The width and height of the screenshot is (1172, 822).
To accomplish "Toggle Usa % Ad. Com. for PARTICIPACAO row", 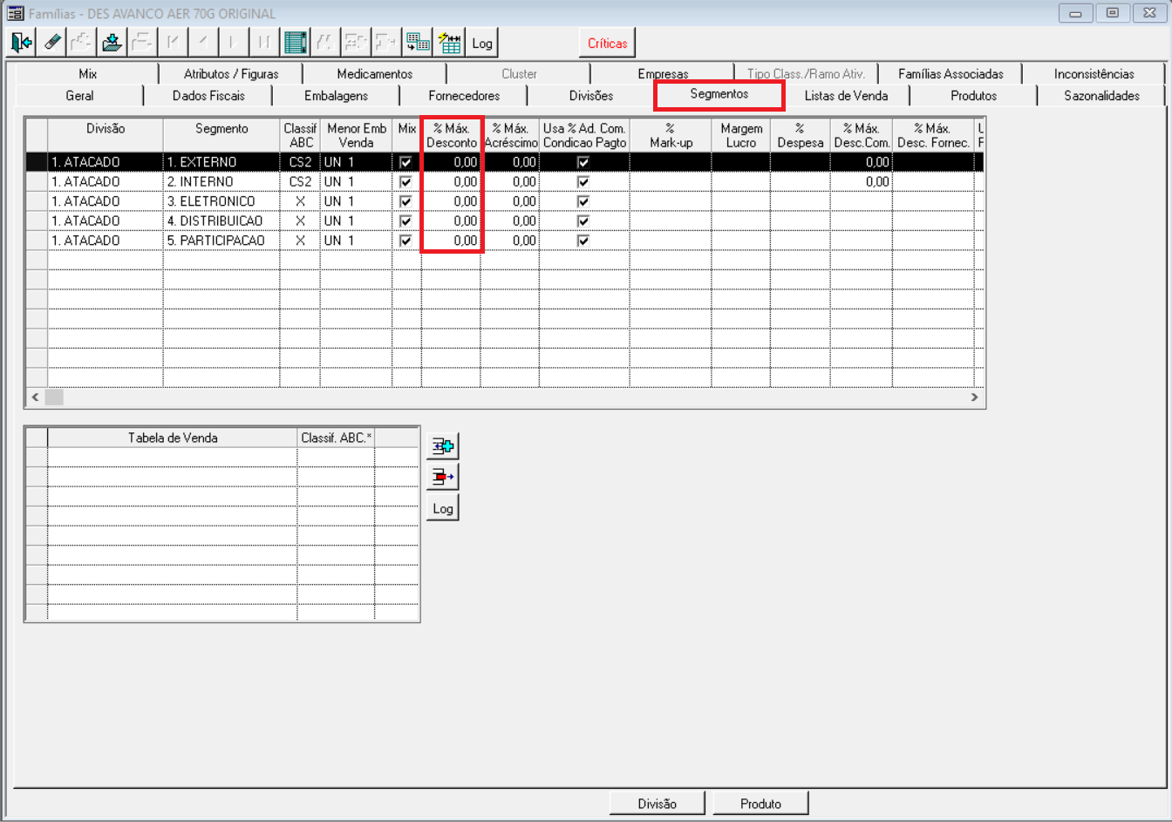I will click(x=583, y=241).
